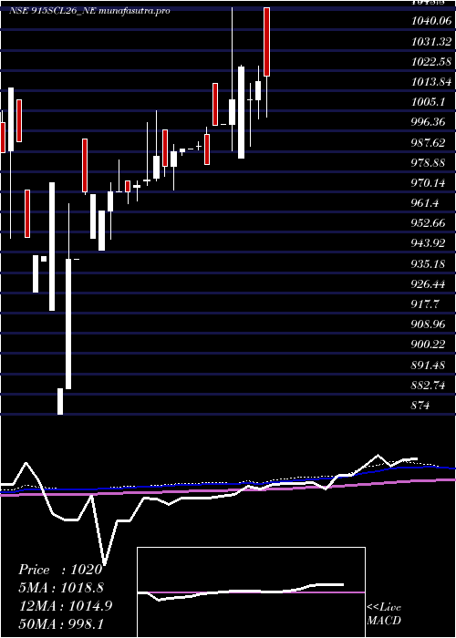Click the 12MA : 1014.9 readout
The height and width of the screenshot is (638, 456).
65,606
